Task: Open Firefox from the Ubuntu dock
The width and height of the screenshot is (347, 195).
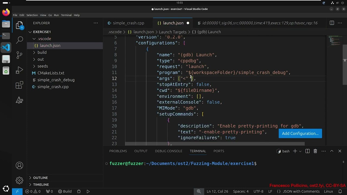Action: [x=6, y=12]
